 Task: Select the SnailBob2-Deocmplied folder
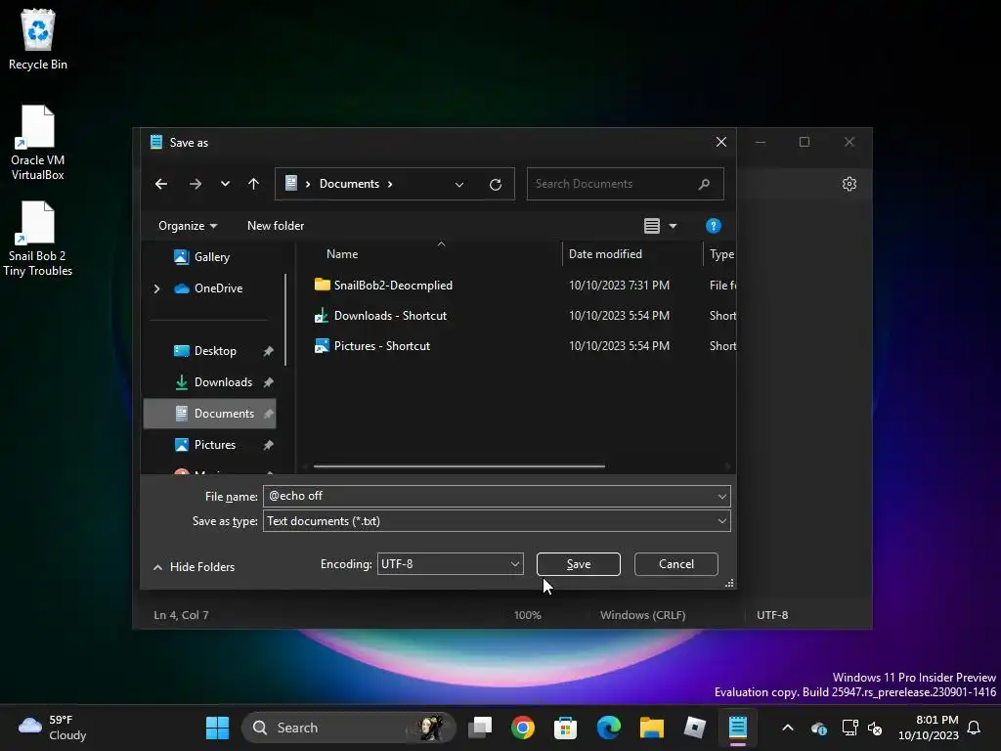[x=393, y=285]
